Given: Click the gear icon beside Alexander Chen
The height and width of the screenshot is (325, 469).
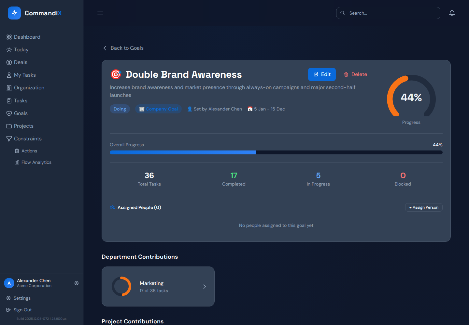Looking at the screenshot, I should click(77, 283).
